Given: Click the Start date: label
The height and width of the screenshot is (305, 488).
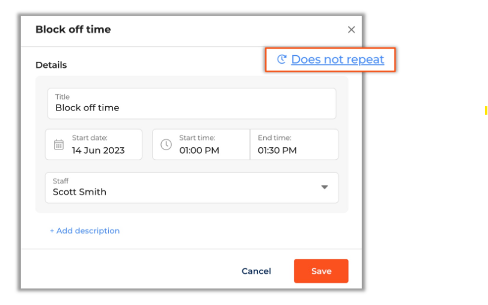Looking at the screenshot, I should [x=90, y=137].
